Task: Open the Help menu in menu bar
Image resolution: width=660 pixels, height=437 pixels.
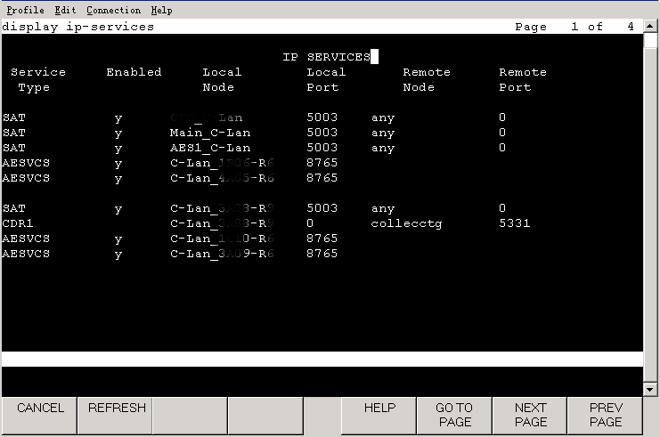Action: (x=161, y=10)
